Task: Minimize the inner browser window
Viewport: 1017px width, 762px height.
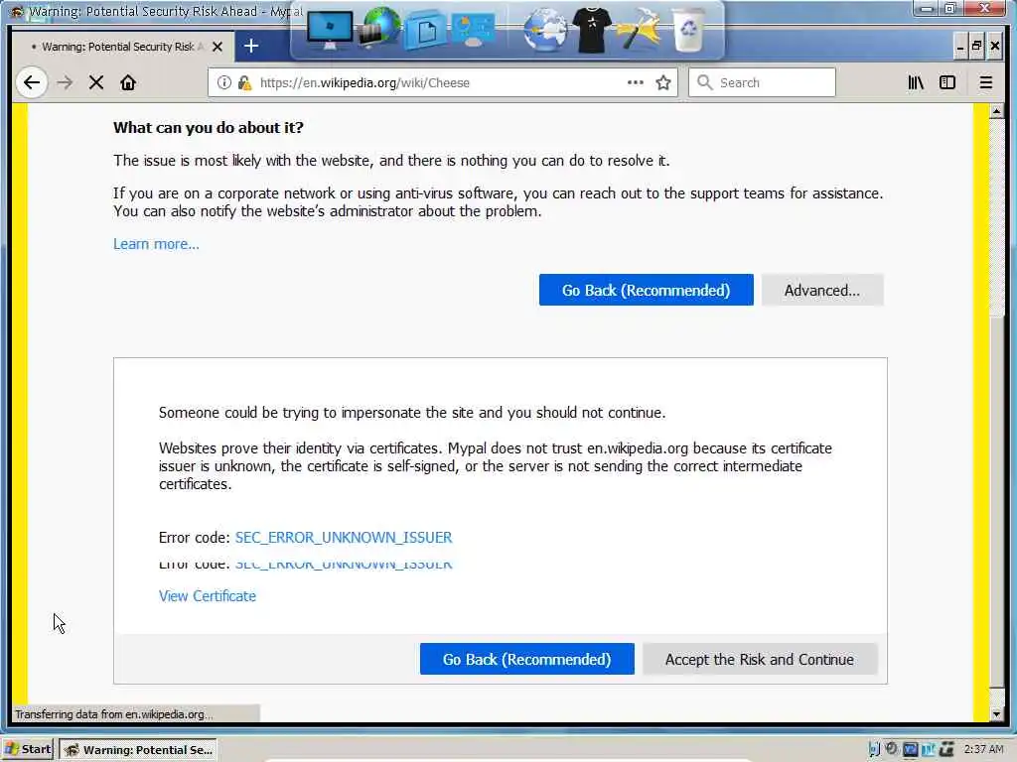Action: tap(960, 46)
